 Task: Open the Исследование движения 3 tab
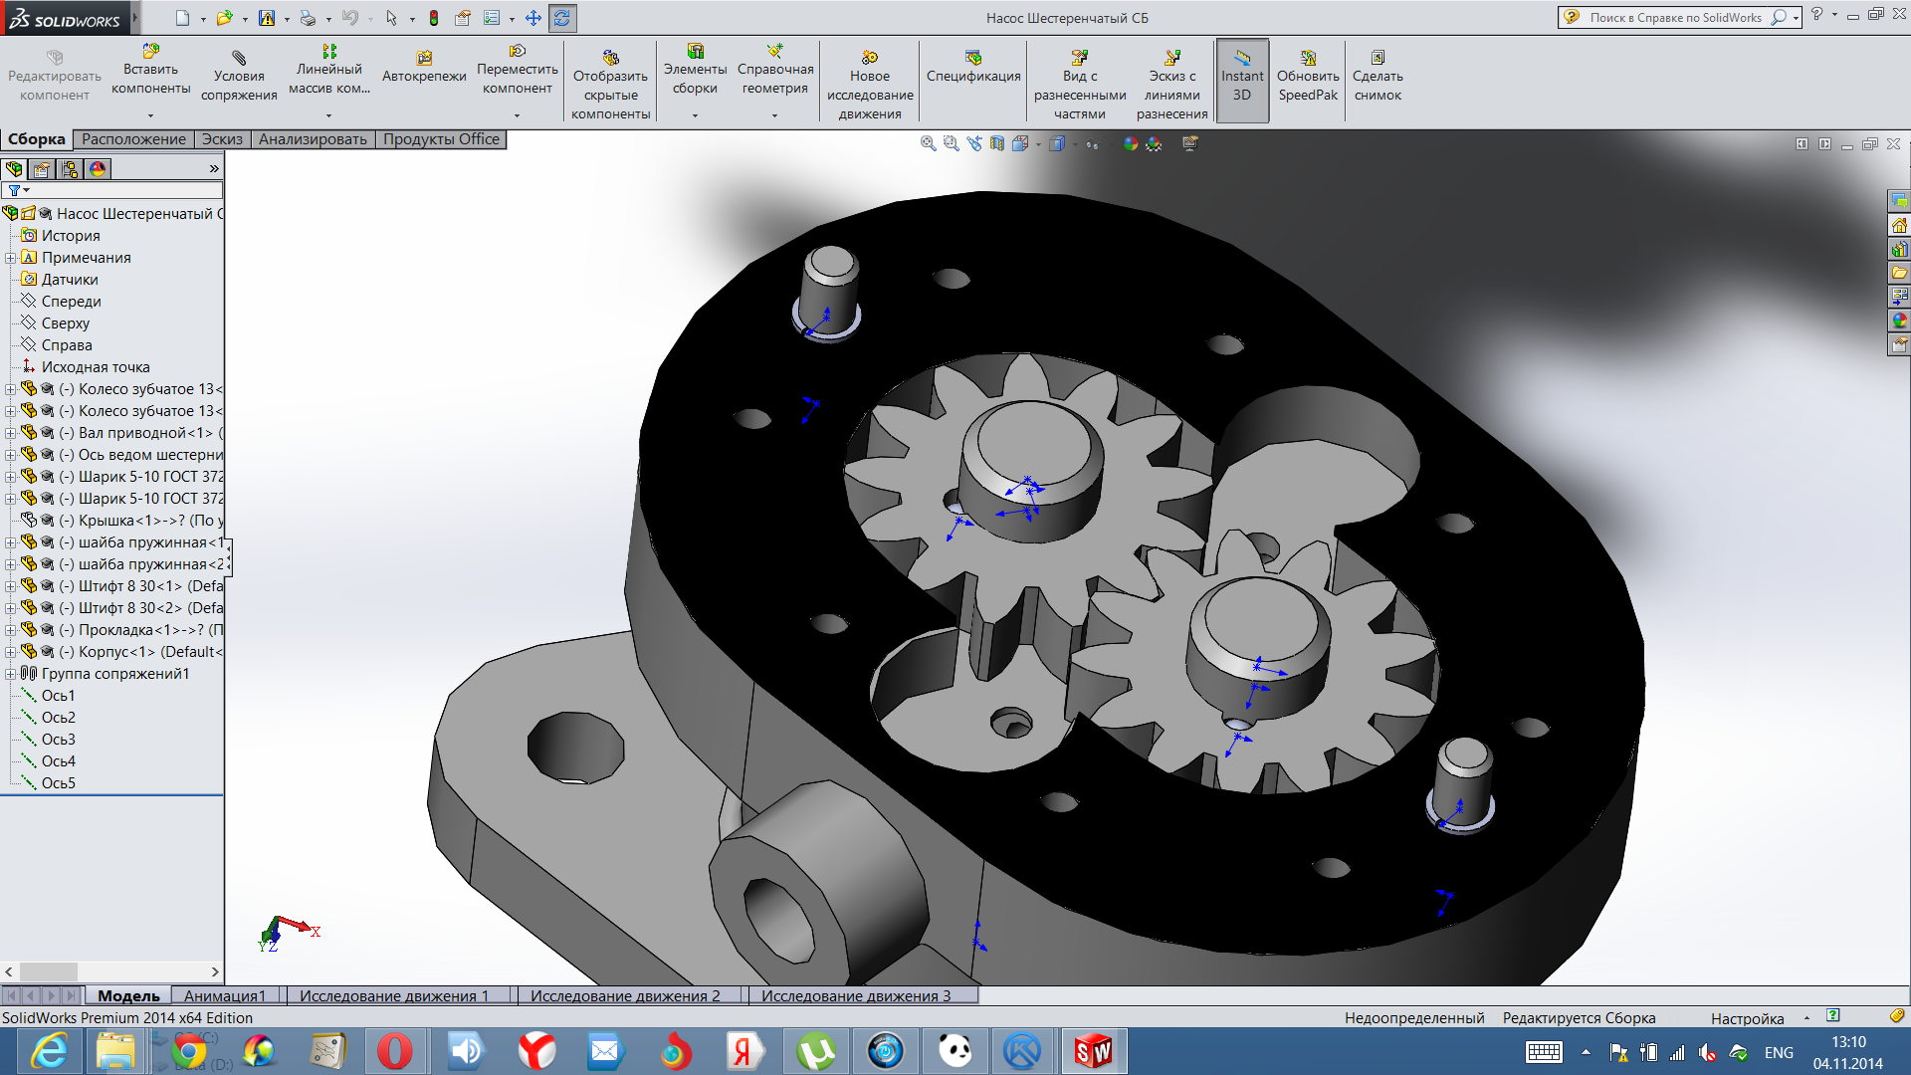click(x=856, y=995)
